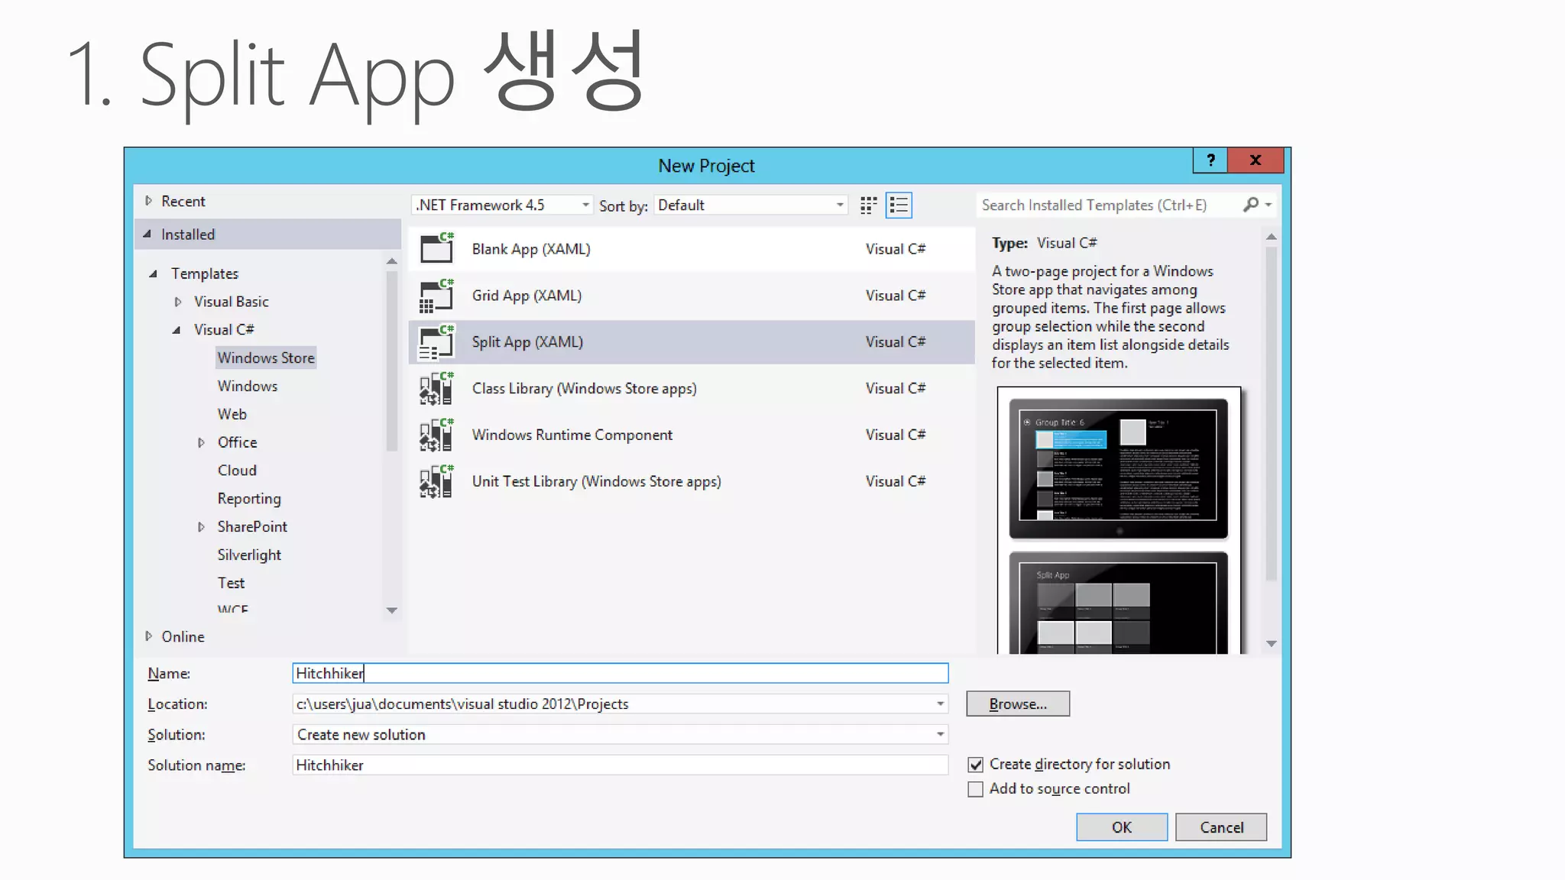Image resolution: width=1565 pixels, height=880 pixels.
Task: Confirm with the OK button
Action: [x=1121, y=827]
